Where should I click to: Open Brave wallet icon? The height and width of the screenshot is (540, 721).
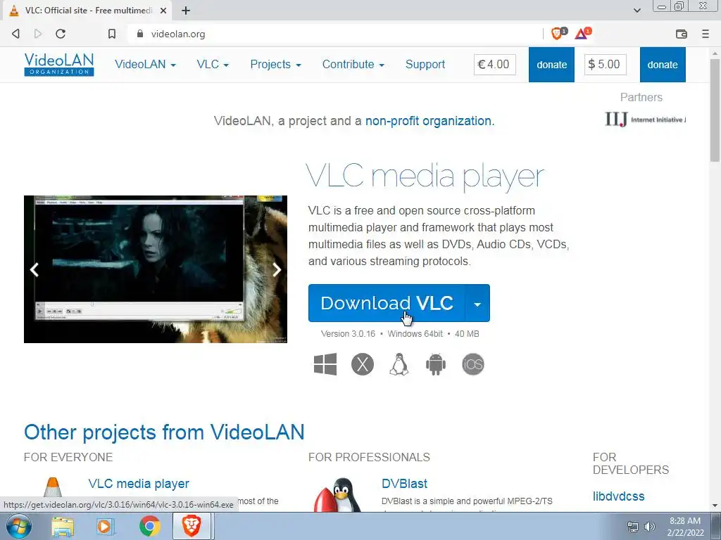click(682, 34)
